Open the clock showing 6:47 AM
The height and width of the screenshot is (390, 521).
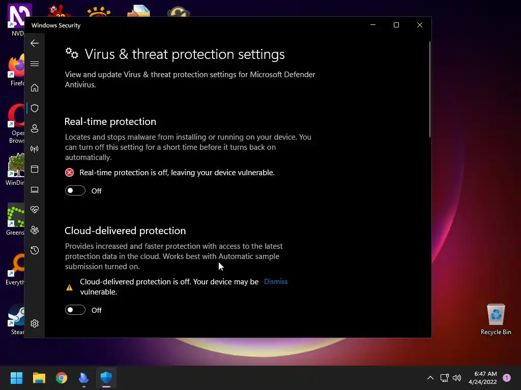[483, 378]
